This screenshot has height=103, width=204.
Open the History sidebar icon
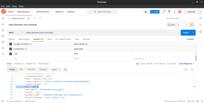(3, 54)
